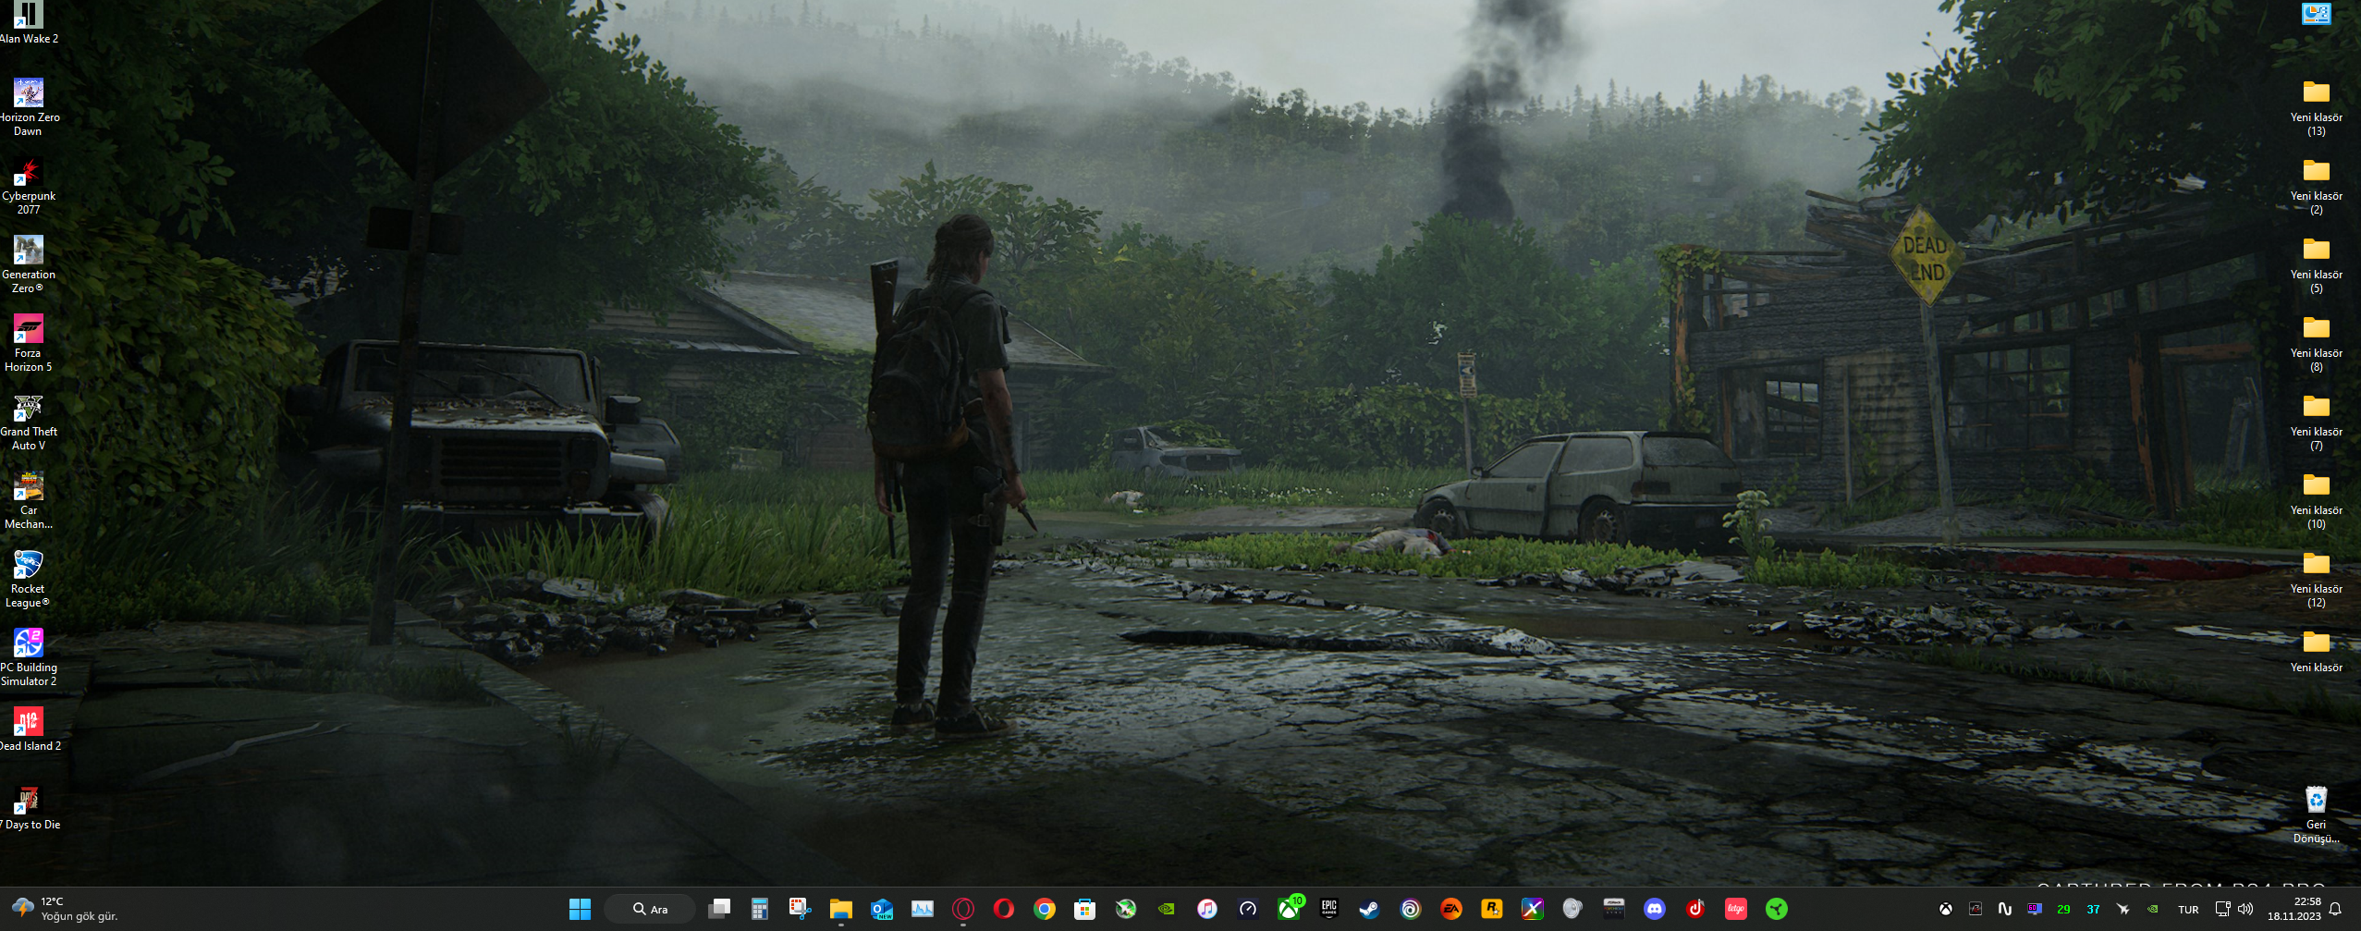Screen dimensions: 2361x931
Task: Select the unnumbered Yeni klasör folder
Action: (x=2316, y=651)
